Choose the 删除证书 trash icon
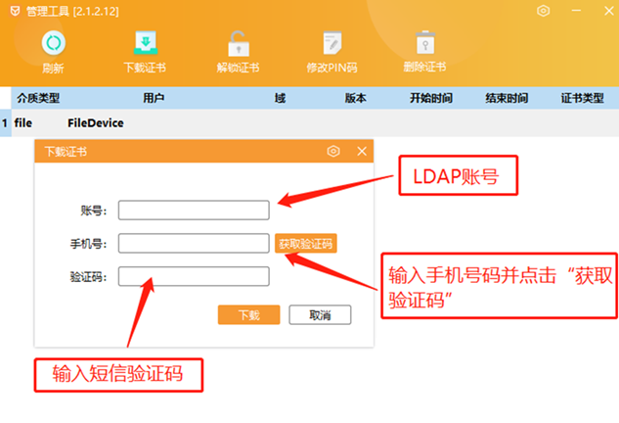 pos(425,42)
